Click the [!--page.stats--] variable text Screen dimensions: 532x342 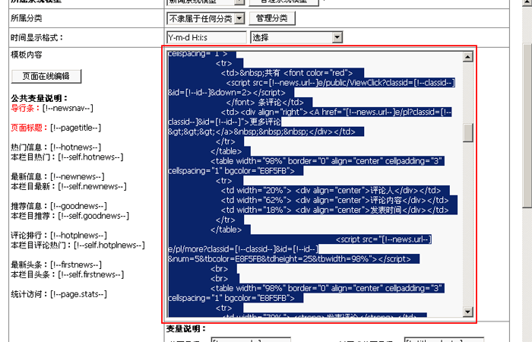(78, 294)
